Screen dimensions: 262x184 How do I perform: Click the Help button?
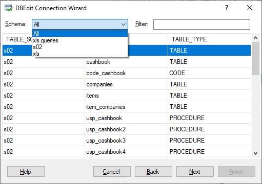click(x=26, y=172)
